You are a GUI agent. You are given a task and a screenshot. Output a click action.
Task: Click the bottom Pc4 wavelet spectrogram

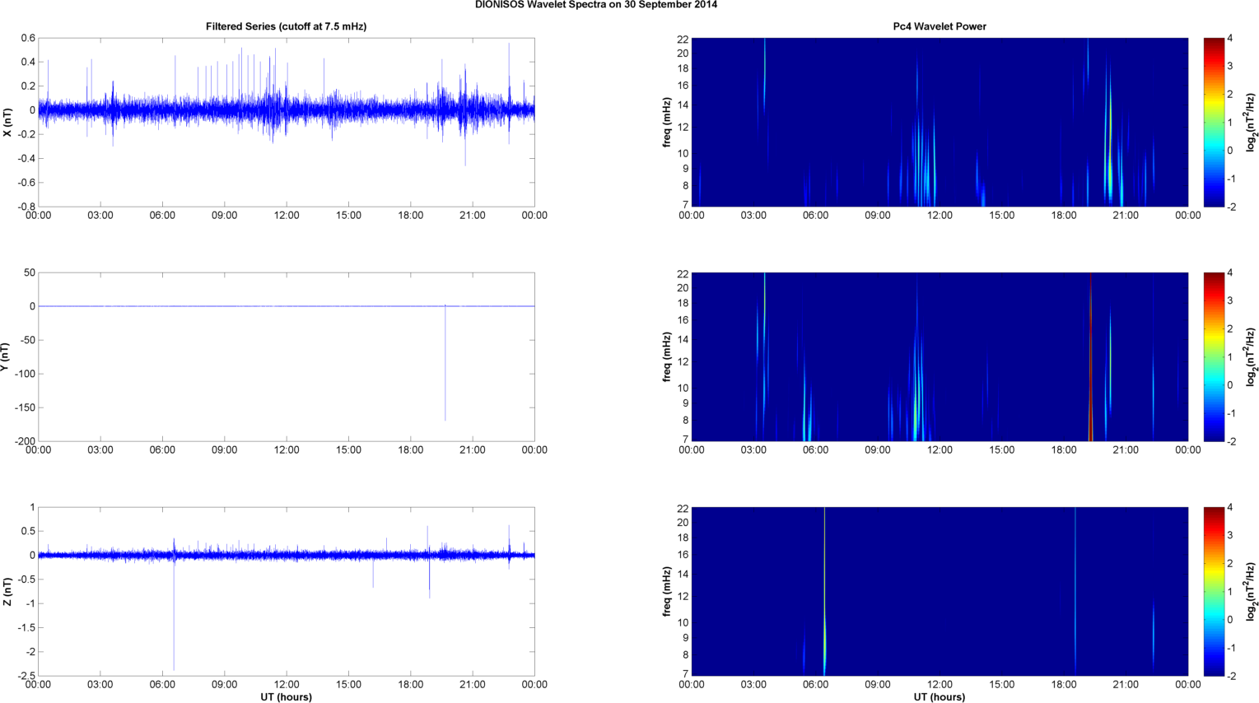coord(940,591)
